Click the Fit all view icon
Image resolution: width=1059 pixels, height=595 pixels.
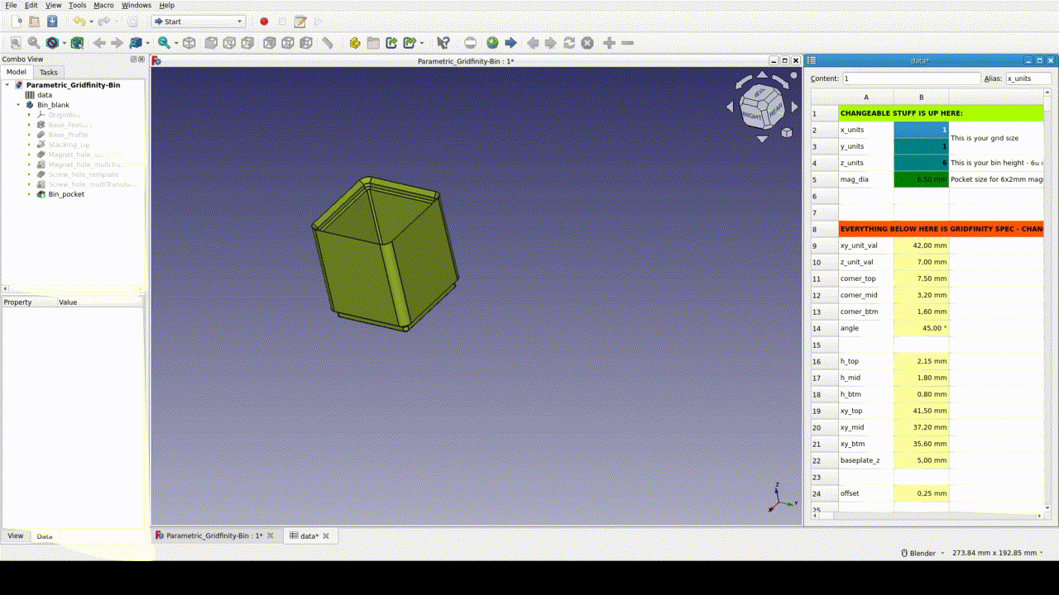click(x=16, y=43)
